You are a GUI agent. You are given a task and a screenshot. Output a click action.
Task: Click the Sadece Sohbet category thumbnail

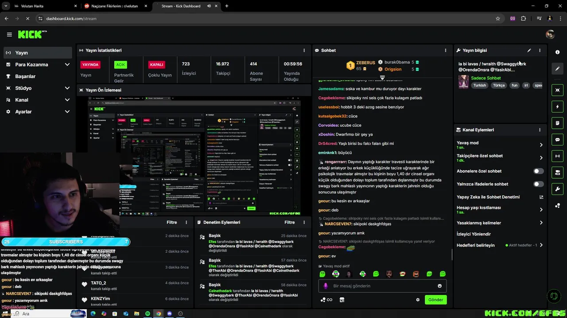pos(463,82)
